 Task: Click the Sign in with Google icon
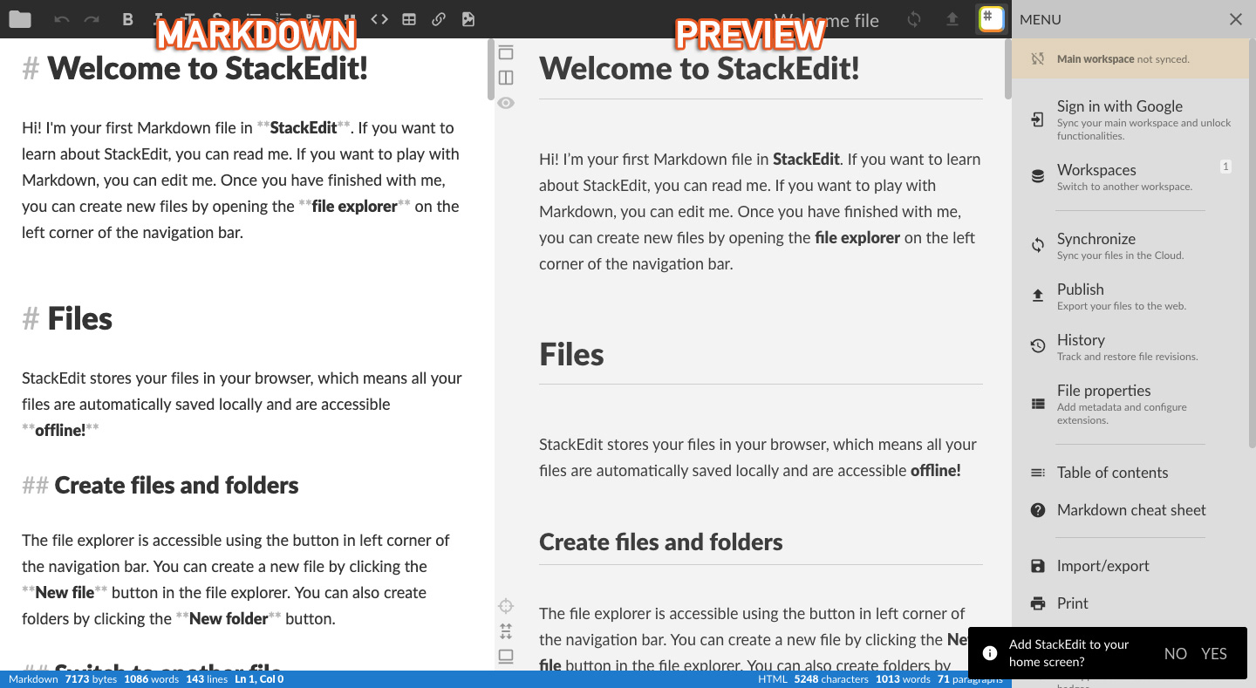(x=1038, y=120)
